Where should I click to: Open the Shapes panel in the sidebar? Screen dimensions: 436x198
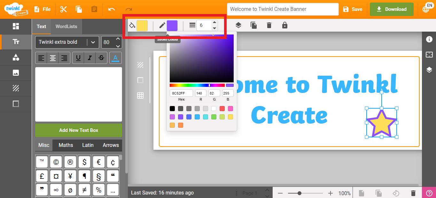click(x=16, y=57)
